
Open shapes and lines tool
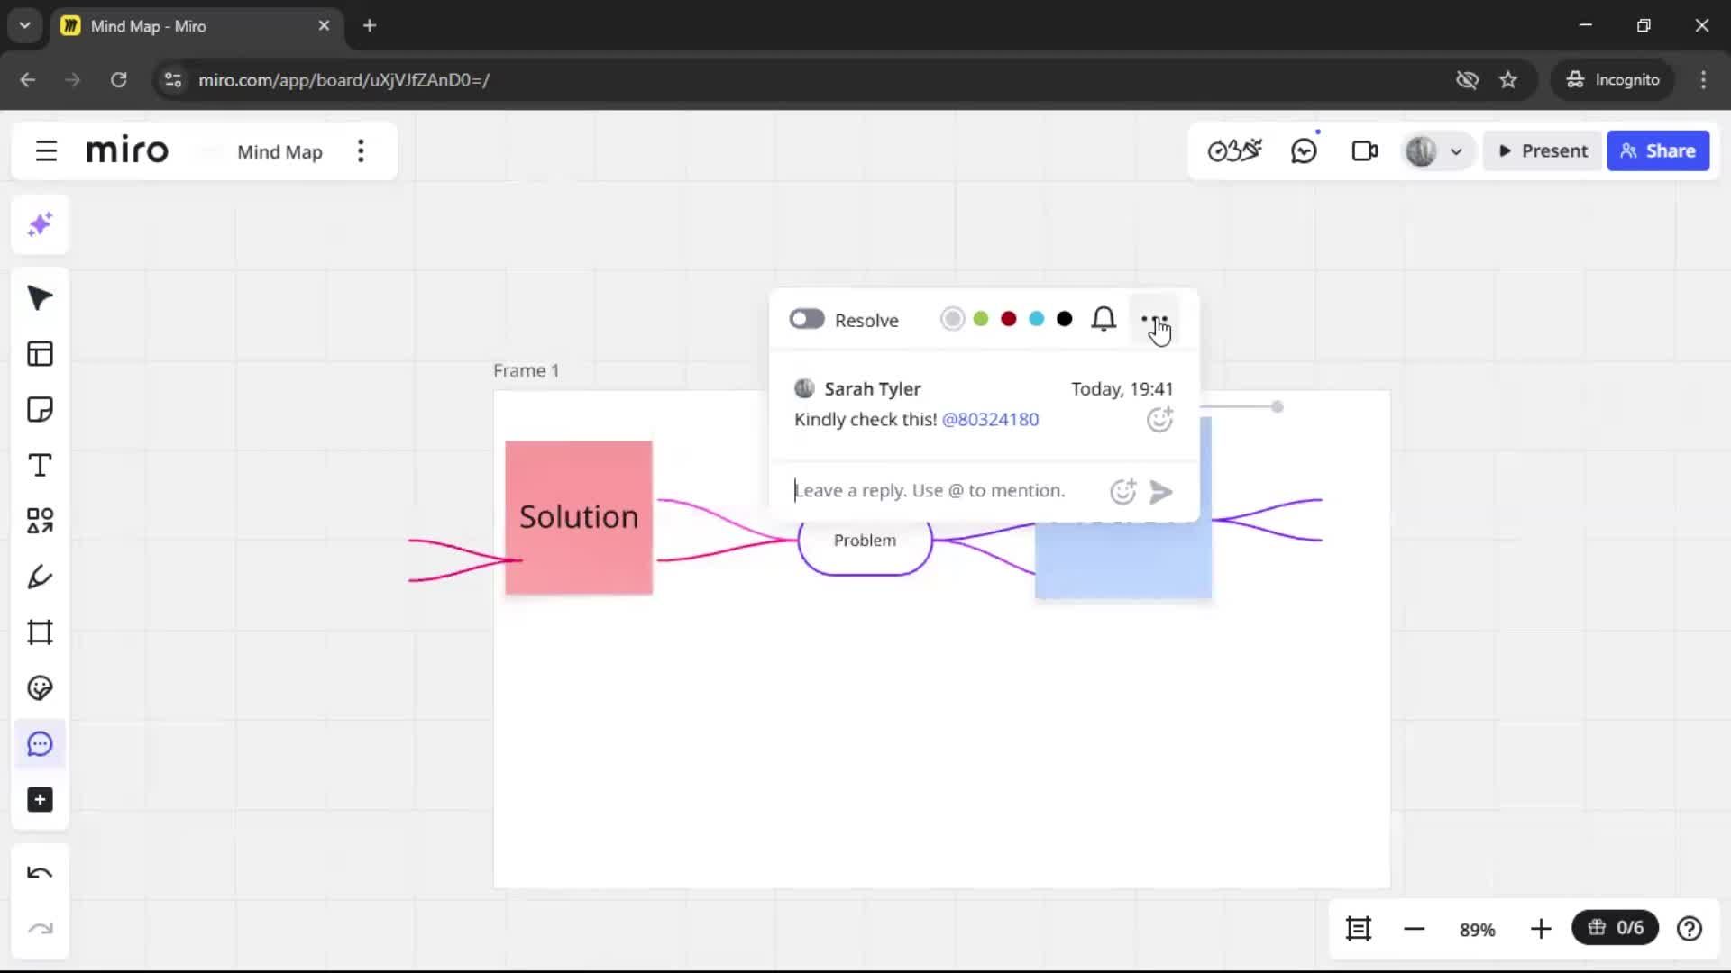tap(40, 521)
